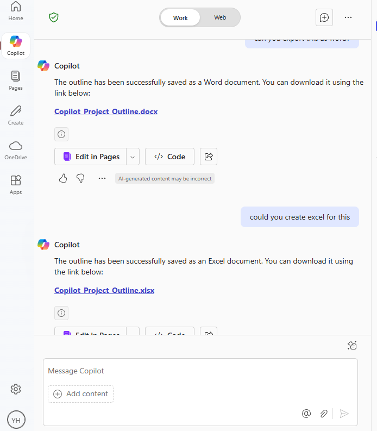Open the prompt gallery sparkle icon

tap(352, 345)
